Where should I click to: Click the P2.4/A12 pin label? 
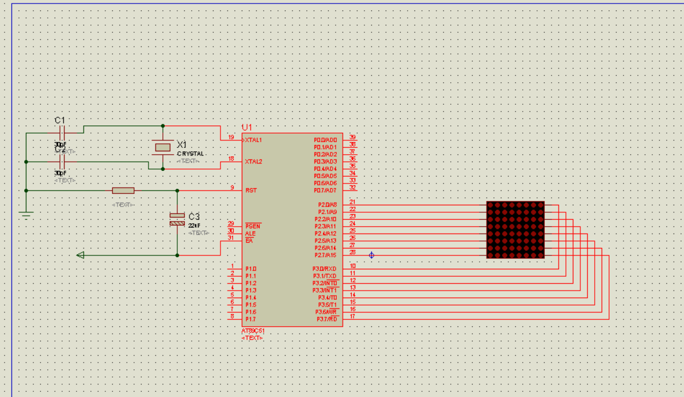[325, 234]
